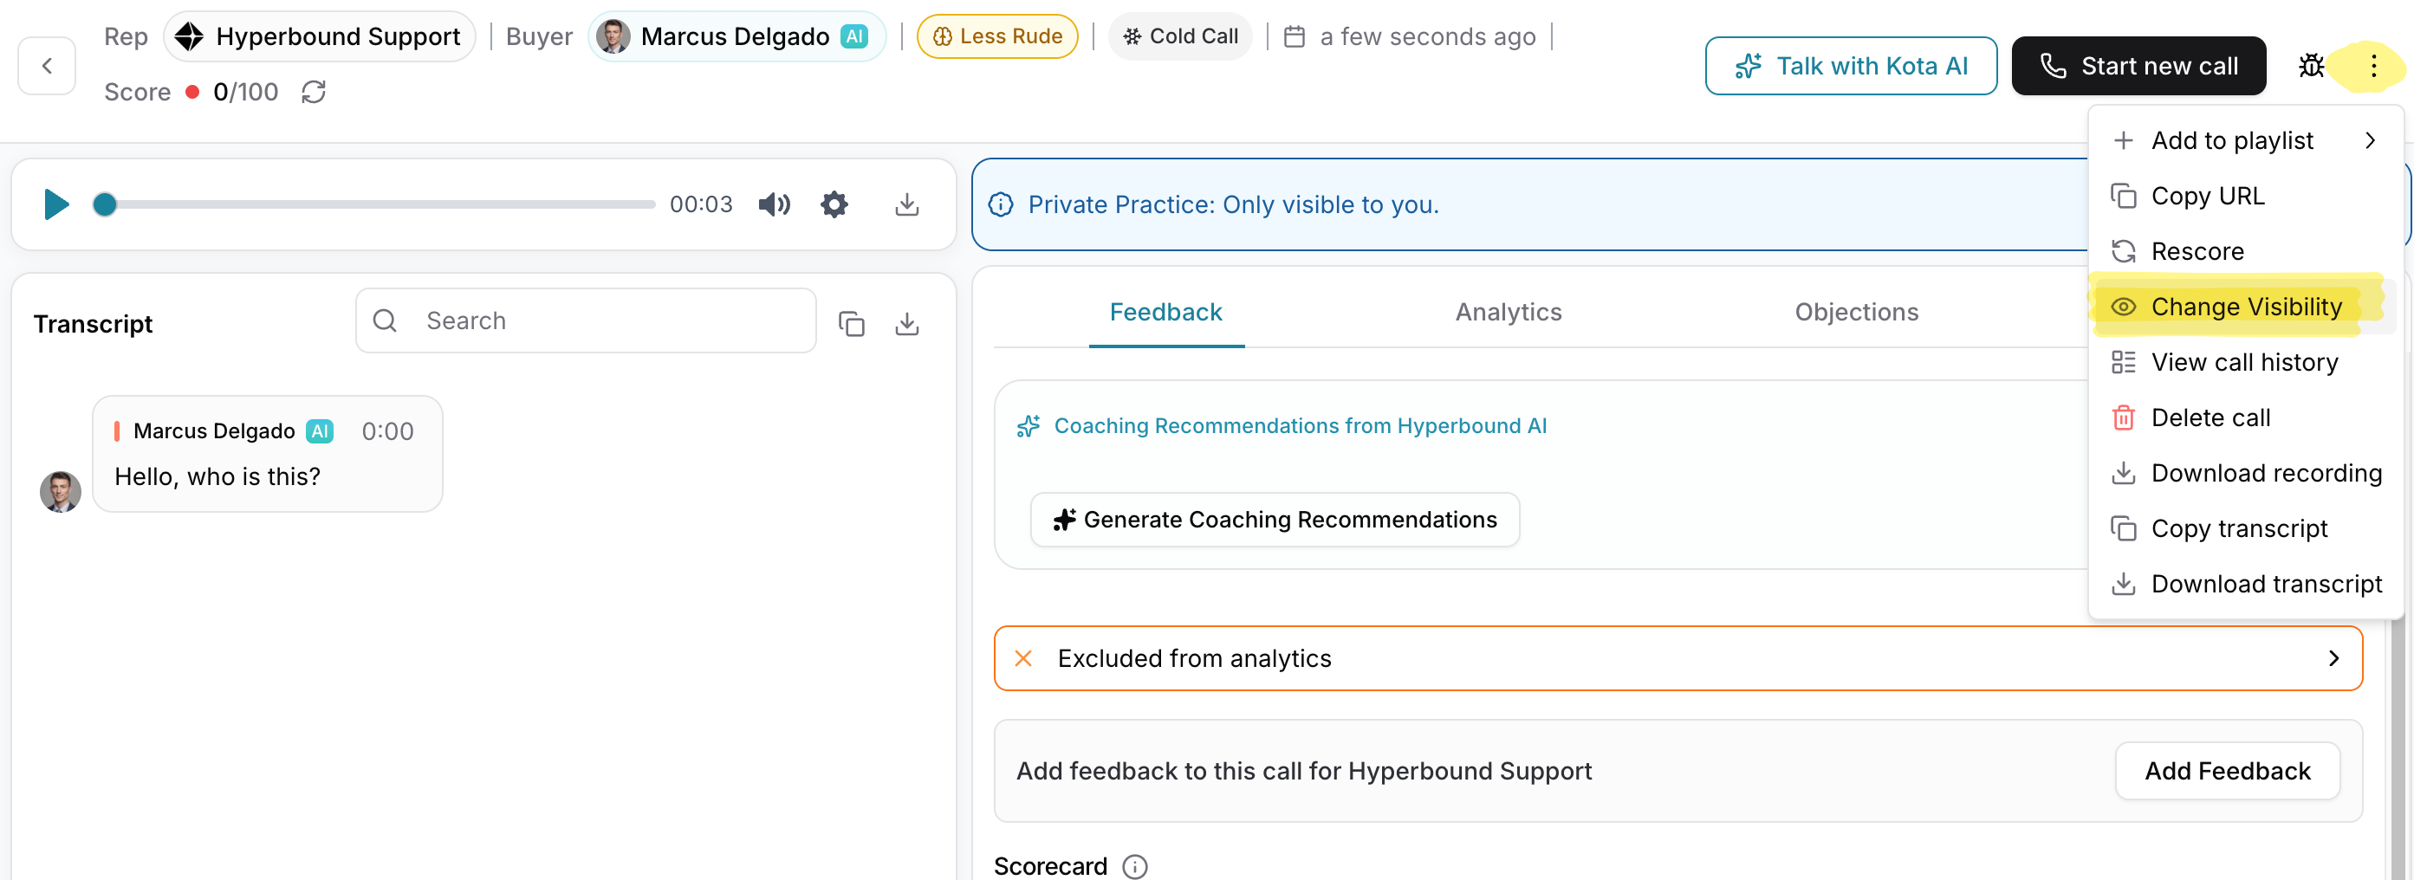Play the call recording
Screen dimensions: 2414x880
[x=56, y=204]
